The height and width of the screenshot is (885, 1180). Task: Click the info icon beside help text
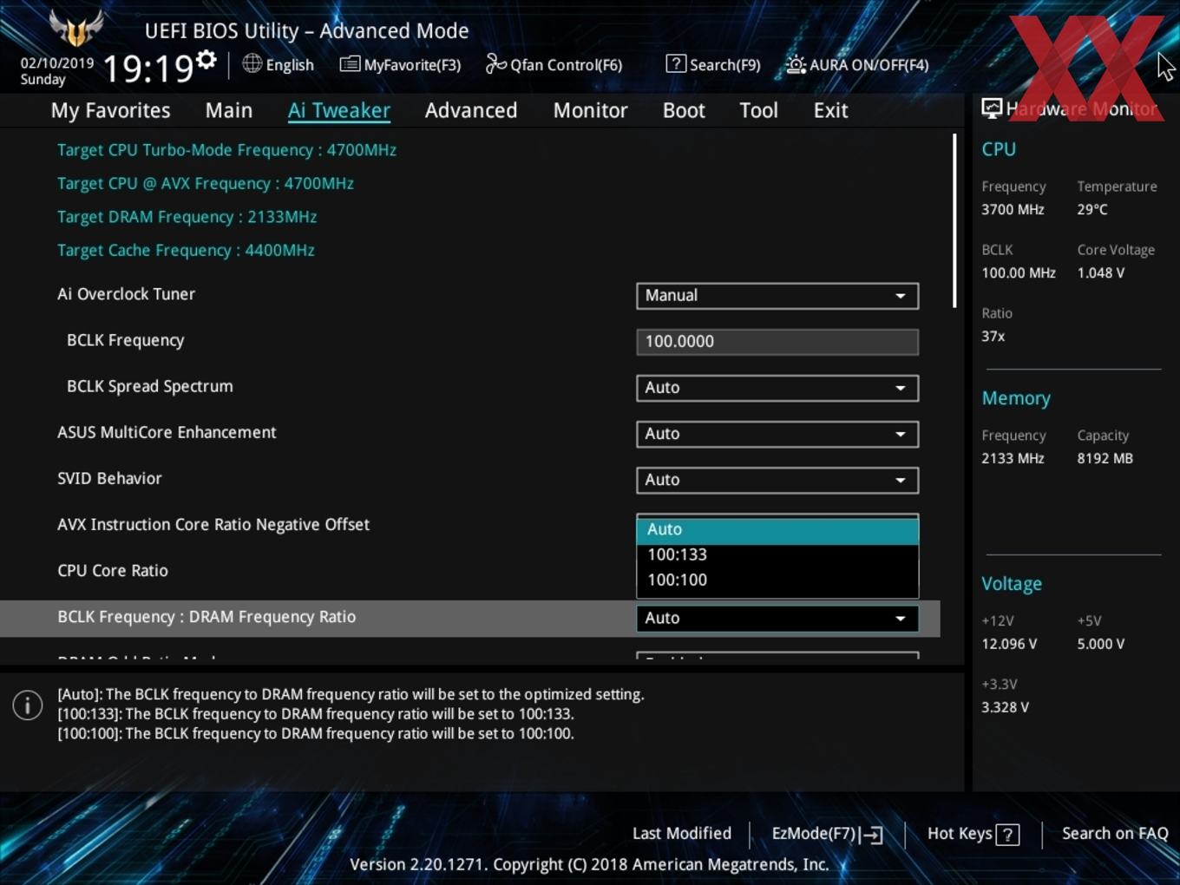tap(28, 705)
